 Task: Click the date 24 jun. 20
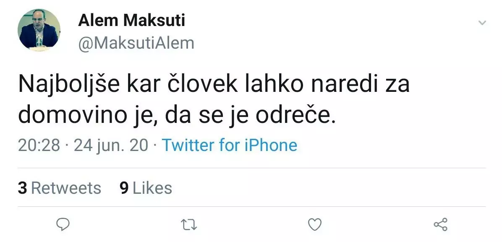tap(111, 146)
